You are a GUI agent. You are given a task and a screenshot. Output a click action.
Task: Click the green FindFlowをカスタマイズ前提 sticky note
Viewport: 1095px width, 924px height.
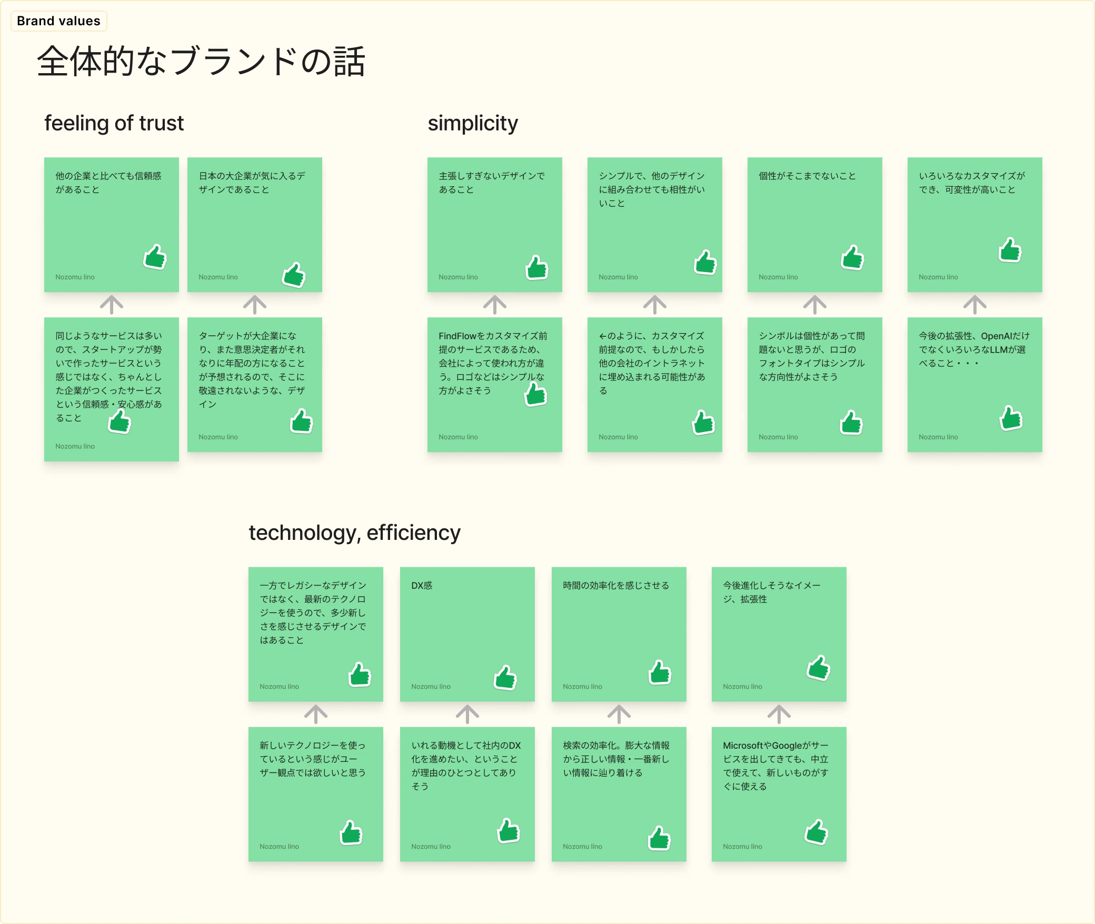pos(495,384)
